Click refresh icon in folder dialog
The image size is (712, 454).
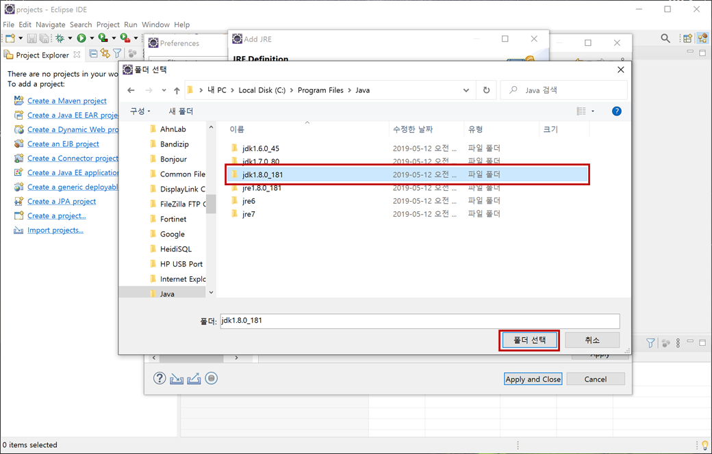coord(486,90)
